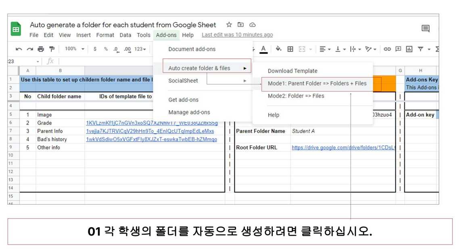460x251 pixels.
Task: Click the Borders icon
Action: (290, 49)
